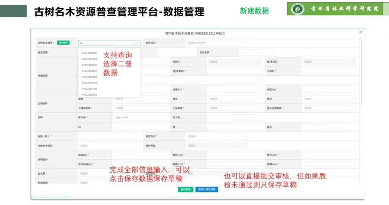Pick suggestion 44132302626 from the list

89,95
